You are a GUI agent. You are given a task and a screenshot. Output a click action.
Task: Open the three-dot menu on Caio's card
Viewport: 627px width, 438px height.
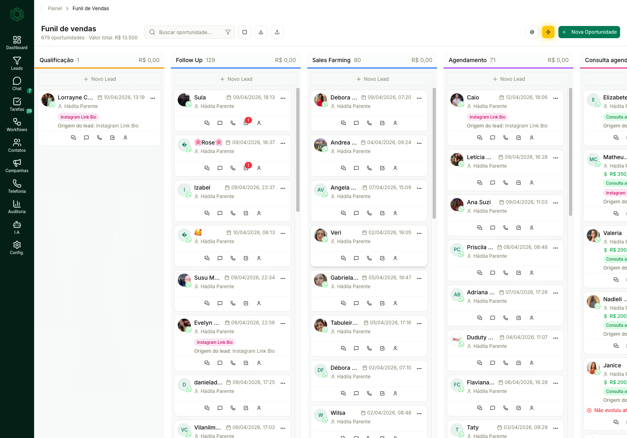556,98
